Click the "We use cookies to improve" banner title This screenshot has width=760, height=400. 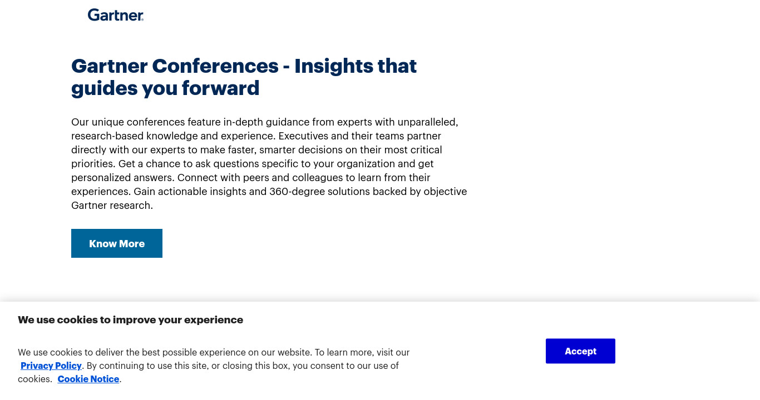coord(130,319)
